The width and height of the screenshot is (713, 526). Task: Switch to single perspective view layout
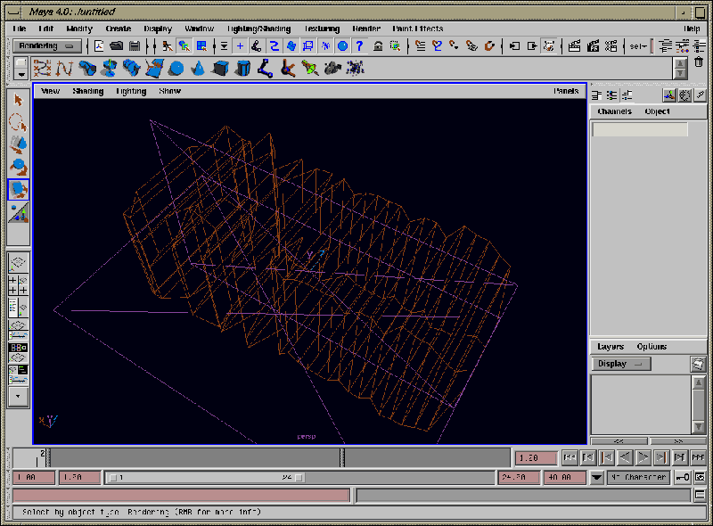pyautogui.click(x=18, y=263)
